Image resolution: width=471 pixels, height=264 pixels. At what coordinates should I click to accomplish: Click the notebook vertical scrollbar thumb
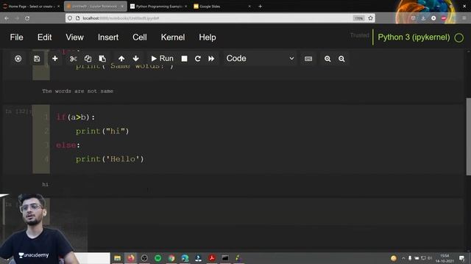(468, 136)
